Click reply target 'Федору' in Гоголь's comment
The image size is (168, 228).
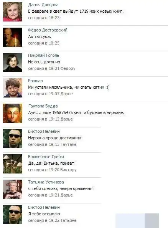(x=68, y=68)
